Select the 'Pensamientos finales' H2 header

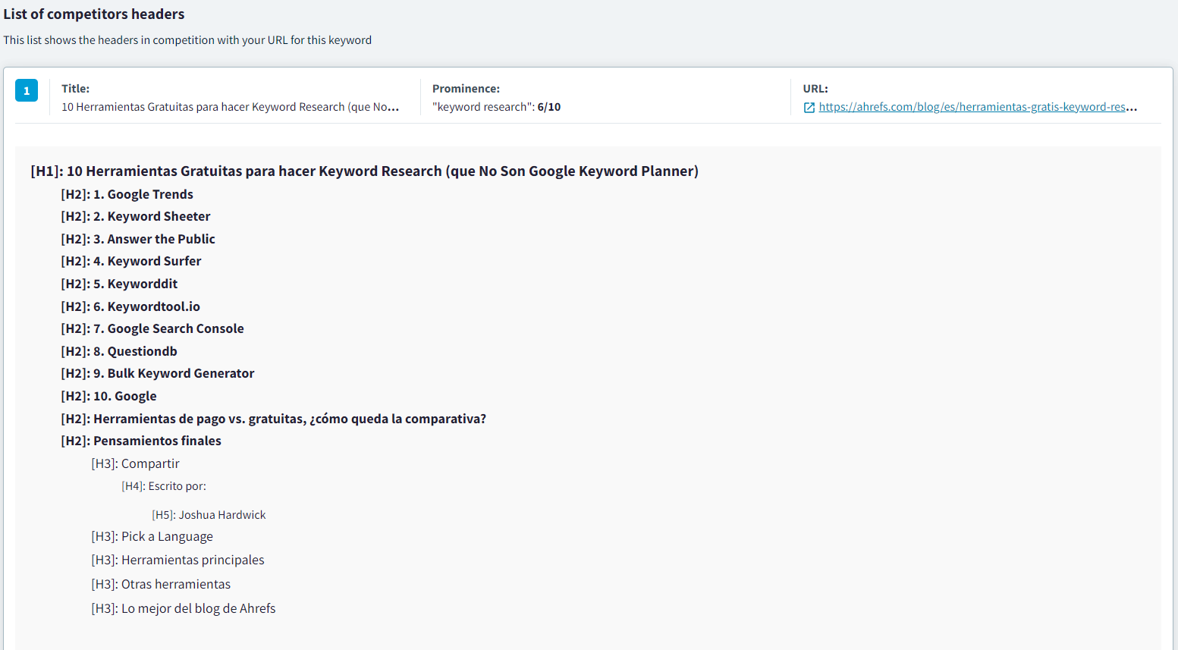[x=141, y=441]
